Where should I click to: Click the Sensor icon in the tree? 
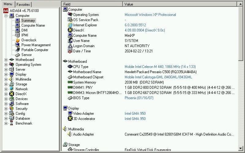(x=17, y=55)
